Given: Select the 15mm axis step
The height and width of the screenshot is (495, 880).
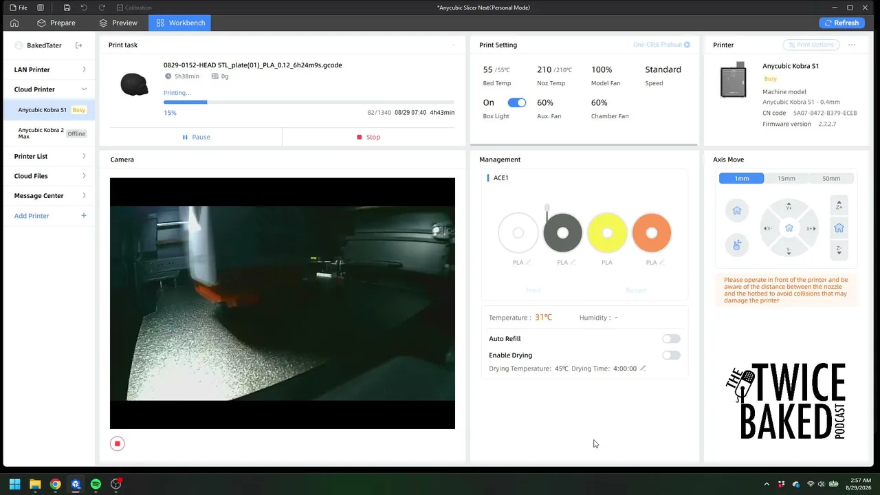Looking at the screenshot, I should [786, 178].
